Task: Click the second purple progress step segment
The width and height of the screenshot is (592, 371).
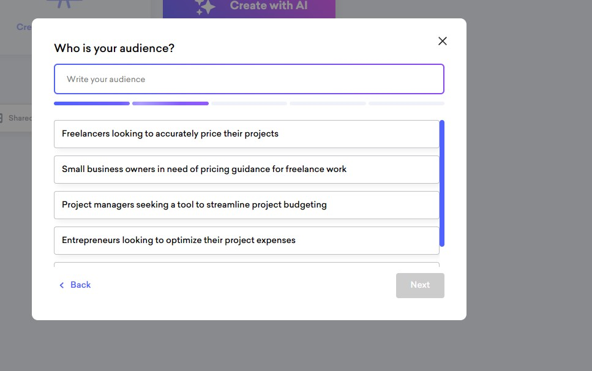Action: click(x=170, y=103)
